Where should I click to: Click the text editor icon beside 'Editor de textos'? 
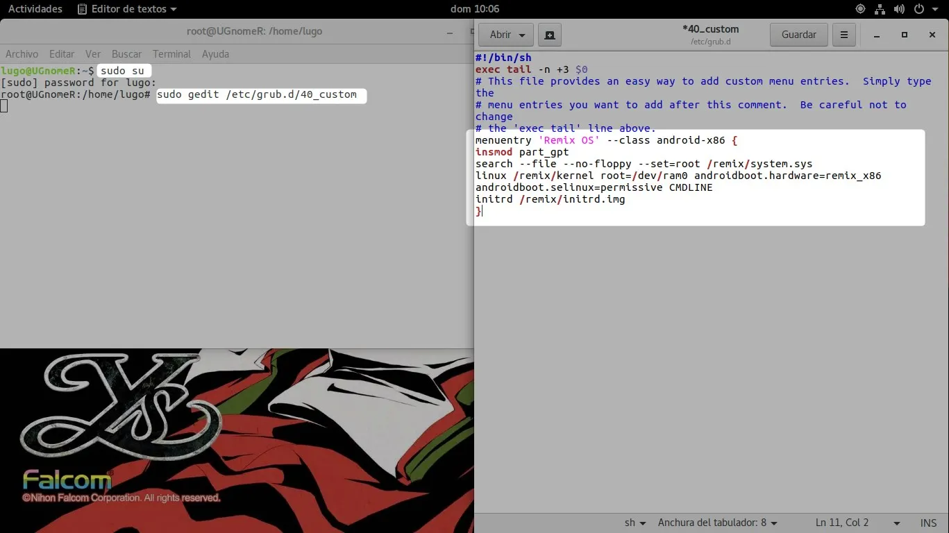pyautogui.click(x=82, y=9)
